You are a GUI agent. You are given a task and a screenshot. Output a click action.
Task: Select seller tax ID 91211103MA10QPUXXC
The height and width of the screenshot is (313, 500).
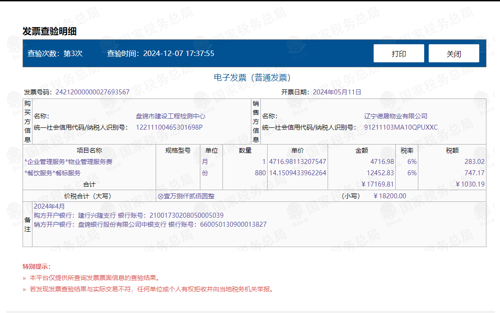click(401, 127)
